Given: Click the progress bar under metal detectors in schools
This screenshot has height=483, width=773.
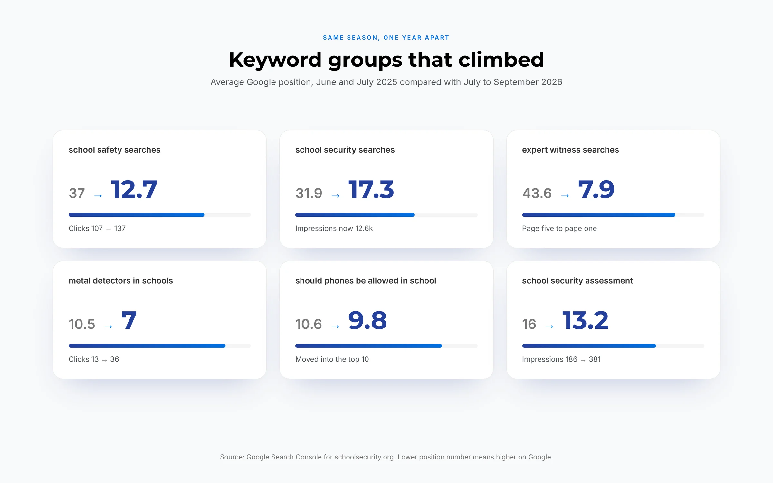Looking at the screenshot, I should point(160,346).
